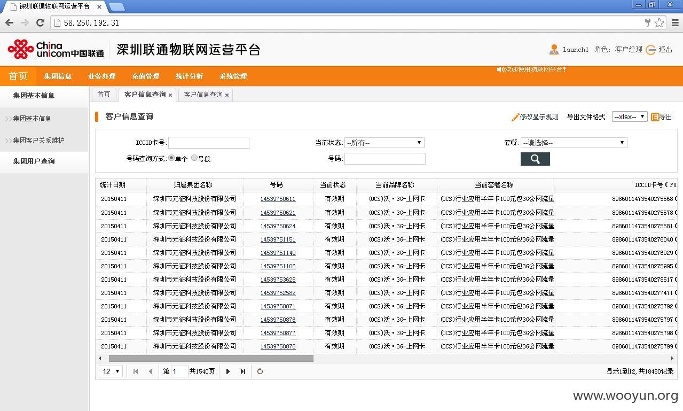Click the magnifier search button
683x411 pixels.
pos(535,159)
